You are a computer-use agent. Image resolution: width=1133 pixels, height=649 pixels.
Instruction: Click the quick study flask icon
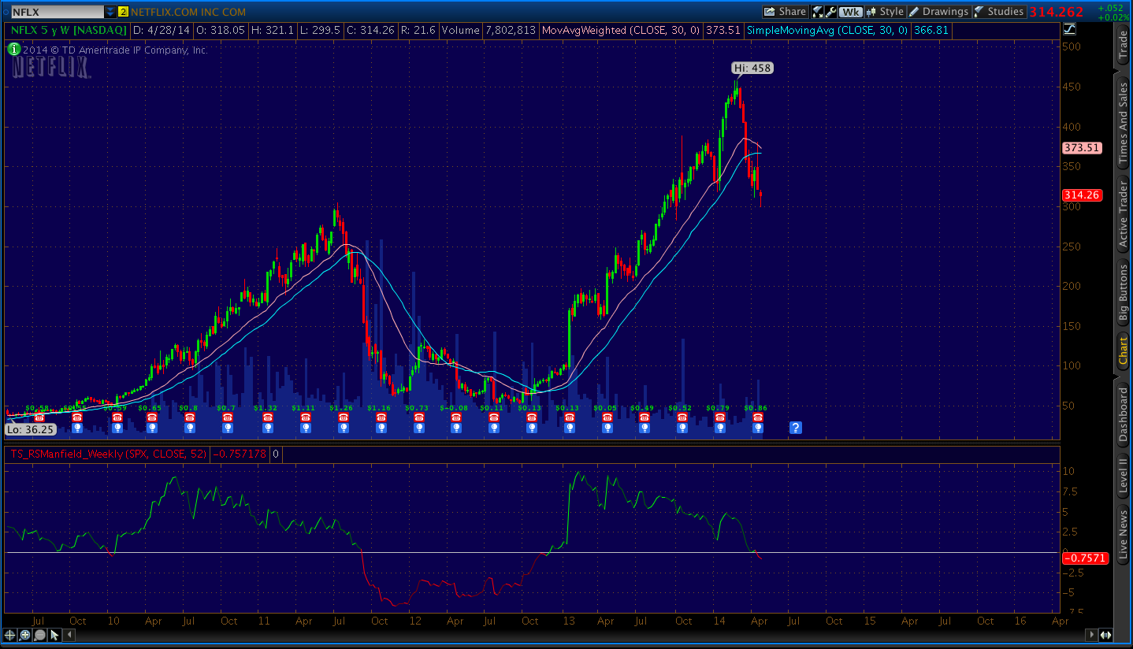(817, 12)
